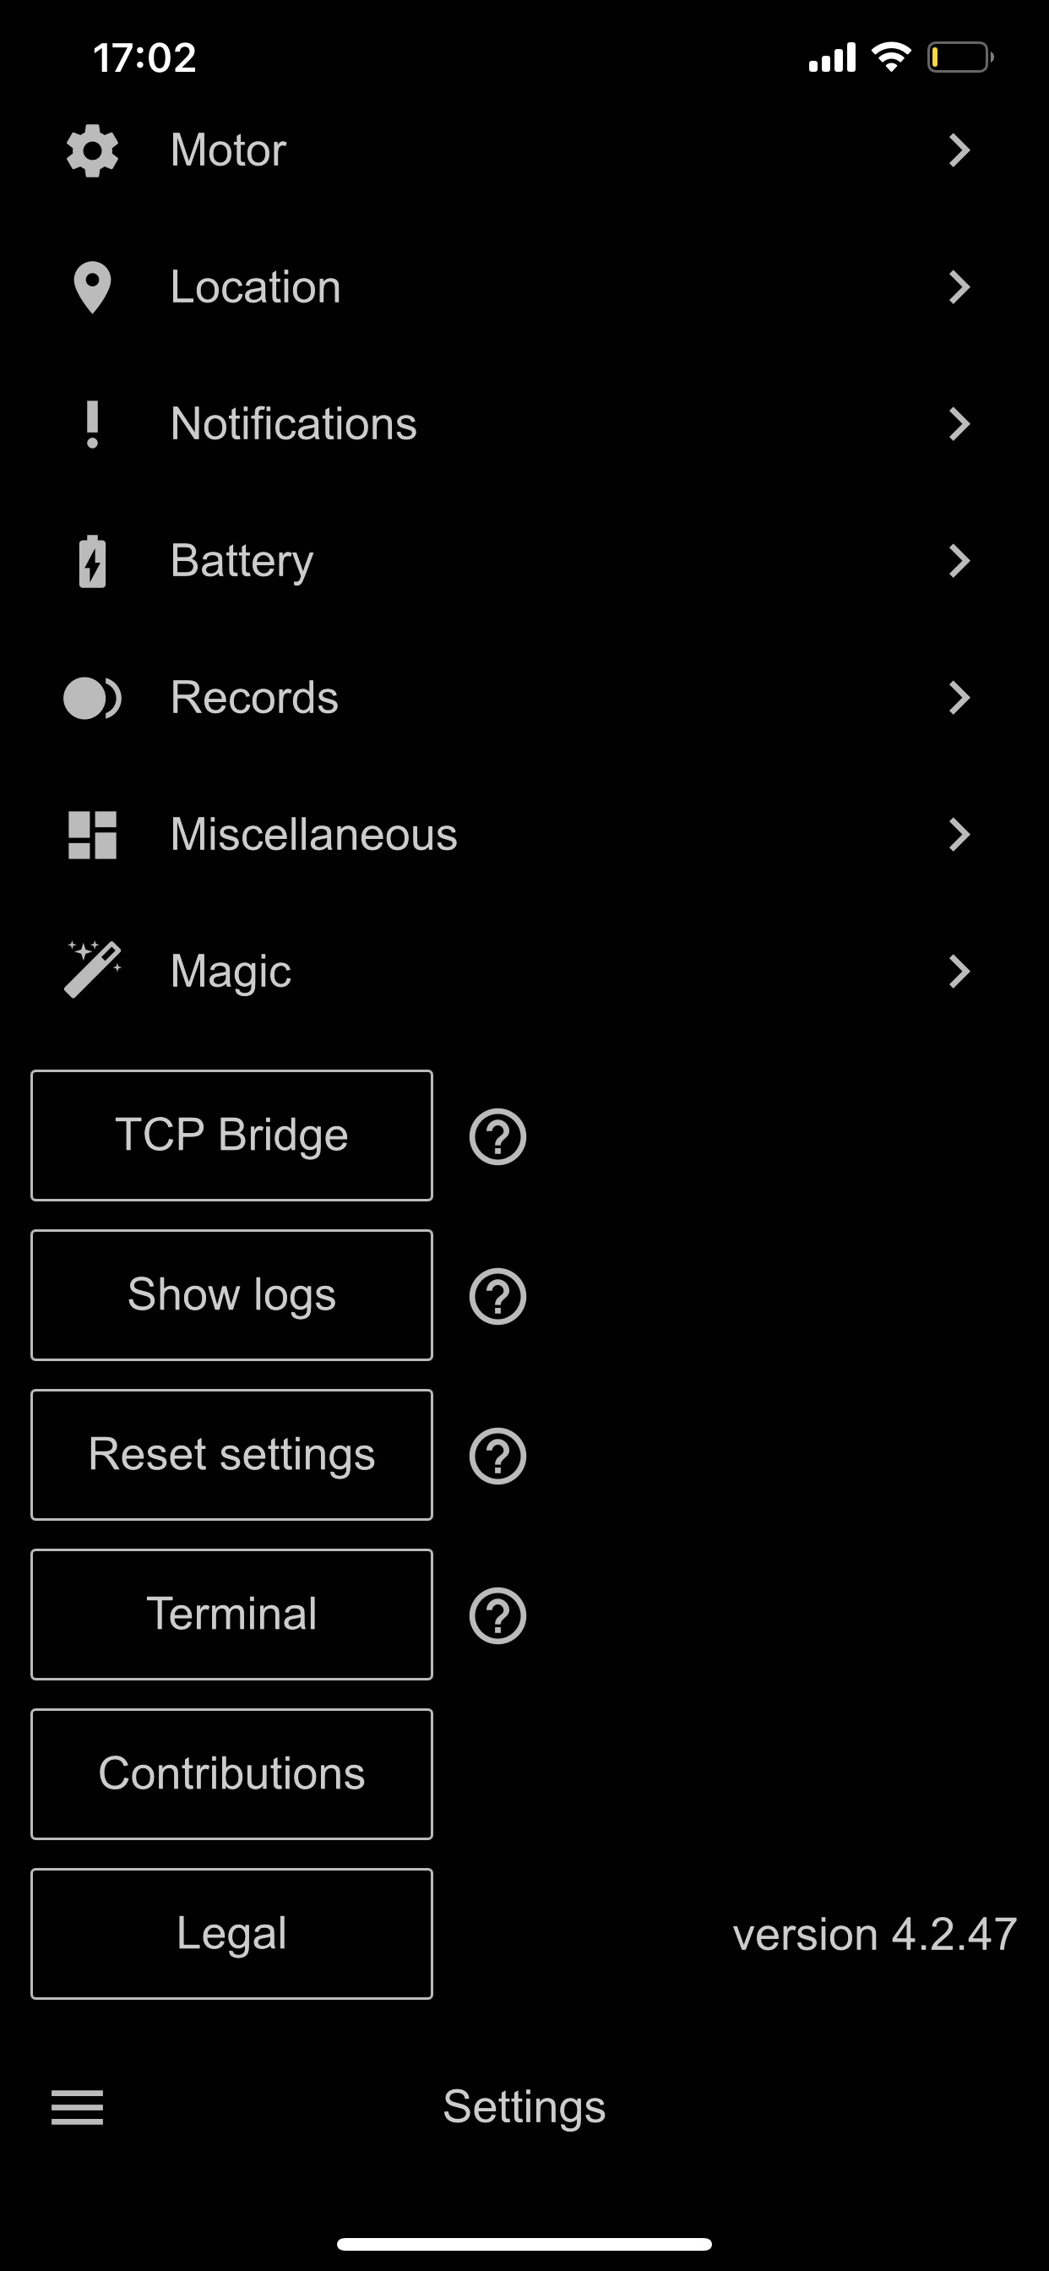The height and width of the screenshot is (2271, 1049).
Task: Tap the Battery charging icon
Action: (93, 562)
